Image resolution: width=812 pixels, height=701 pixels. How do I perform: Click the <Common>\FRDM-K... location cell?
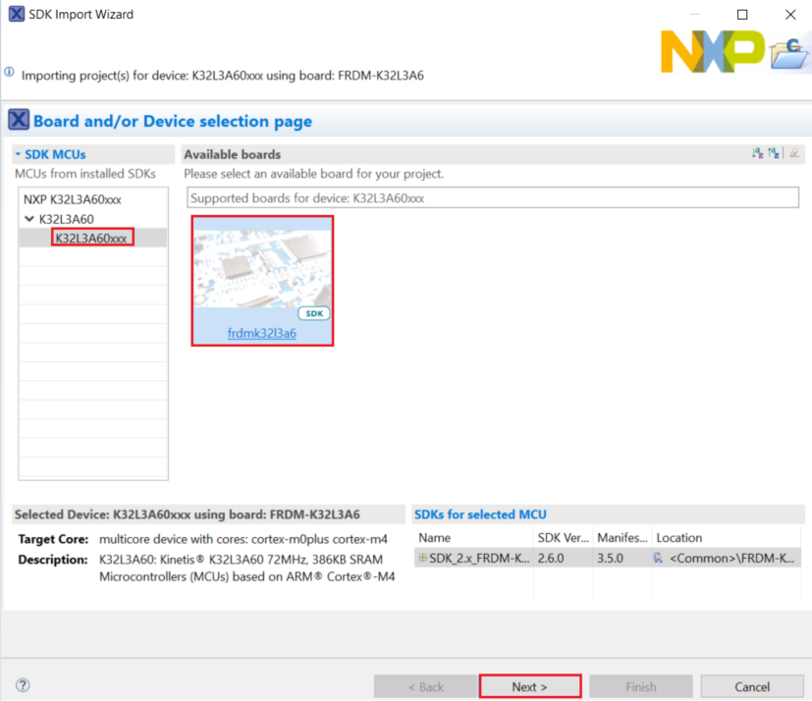pos(731,558)
